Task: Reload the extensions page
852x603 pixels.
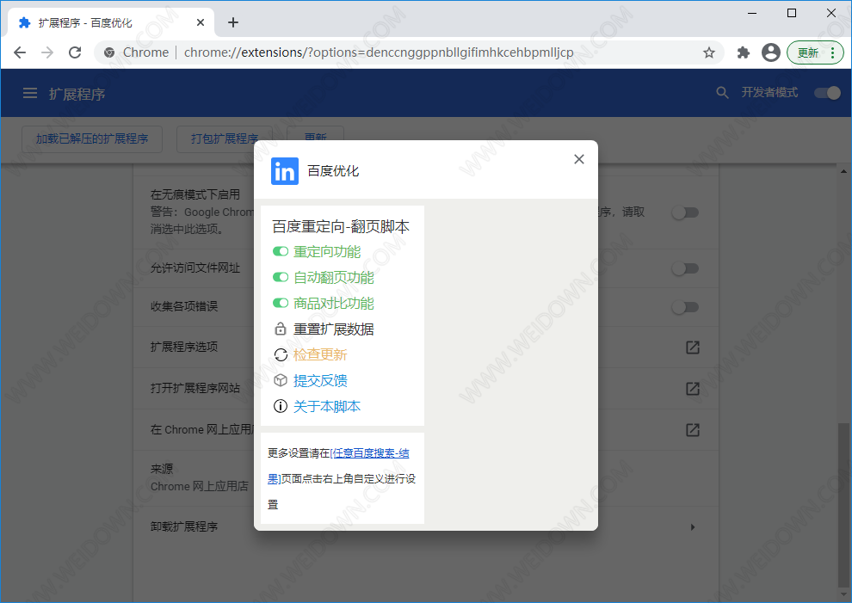Action: 75,52
